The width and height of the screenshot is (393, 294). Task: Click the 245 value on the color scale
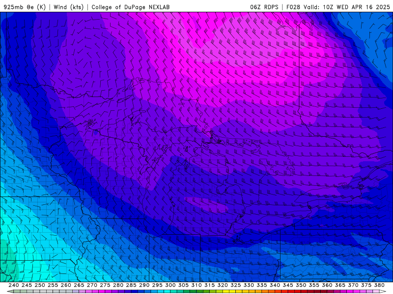pos(27,285)
